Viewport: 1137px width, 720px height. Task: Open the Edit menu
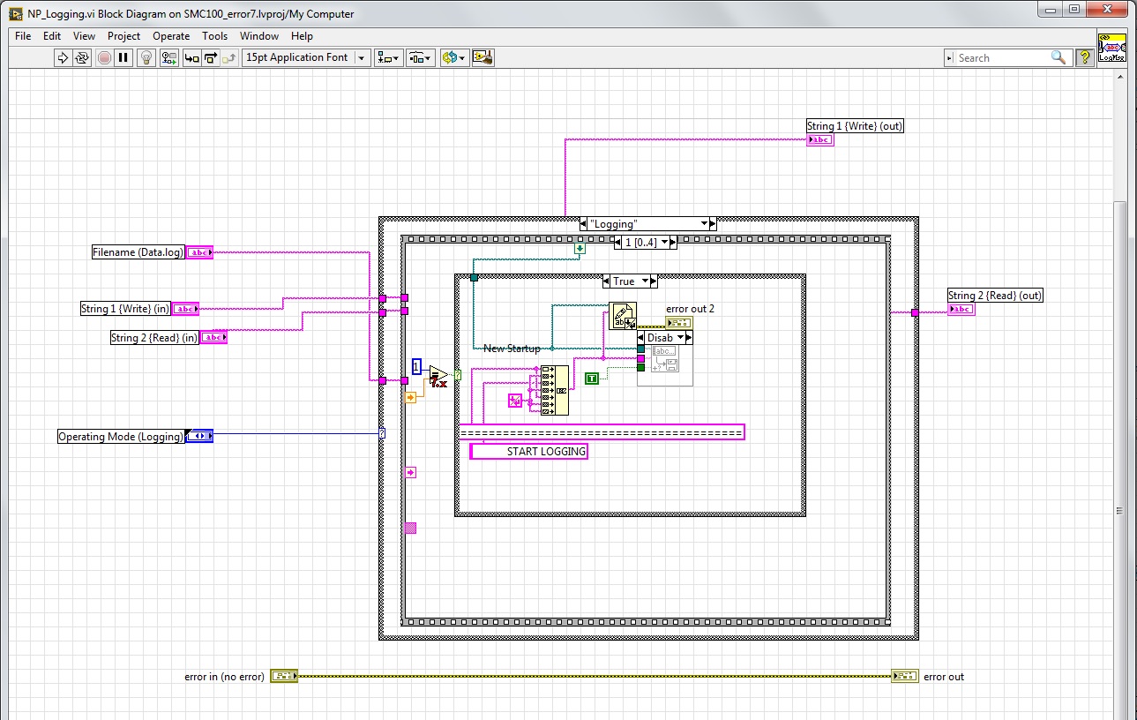tap(52, 36)
